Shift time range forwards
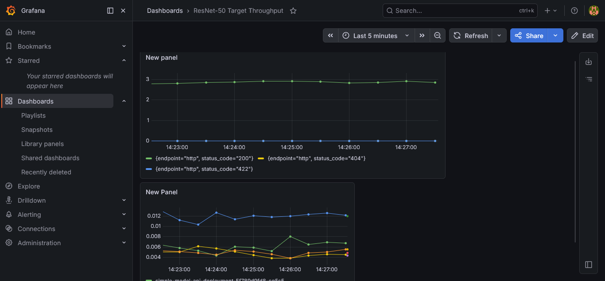This screenshot has width=605, height=281. coord(422,36)
